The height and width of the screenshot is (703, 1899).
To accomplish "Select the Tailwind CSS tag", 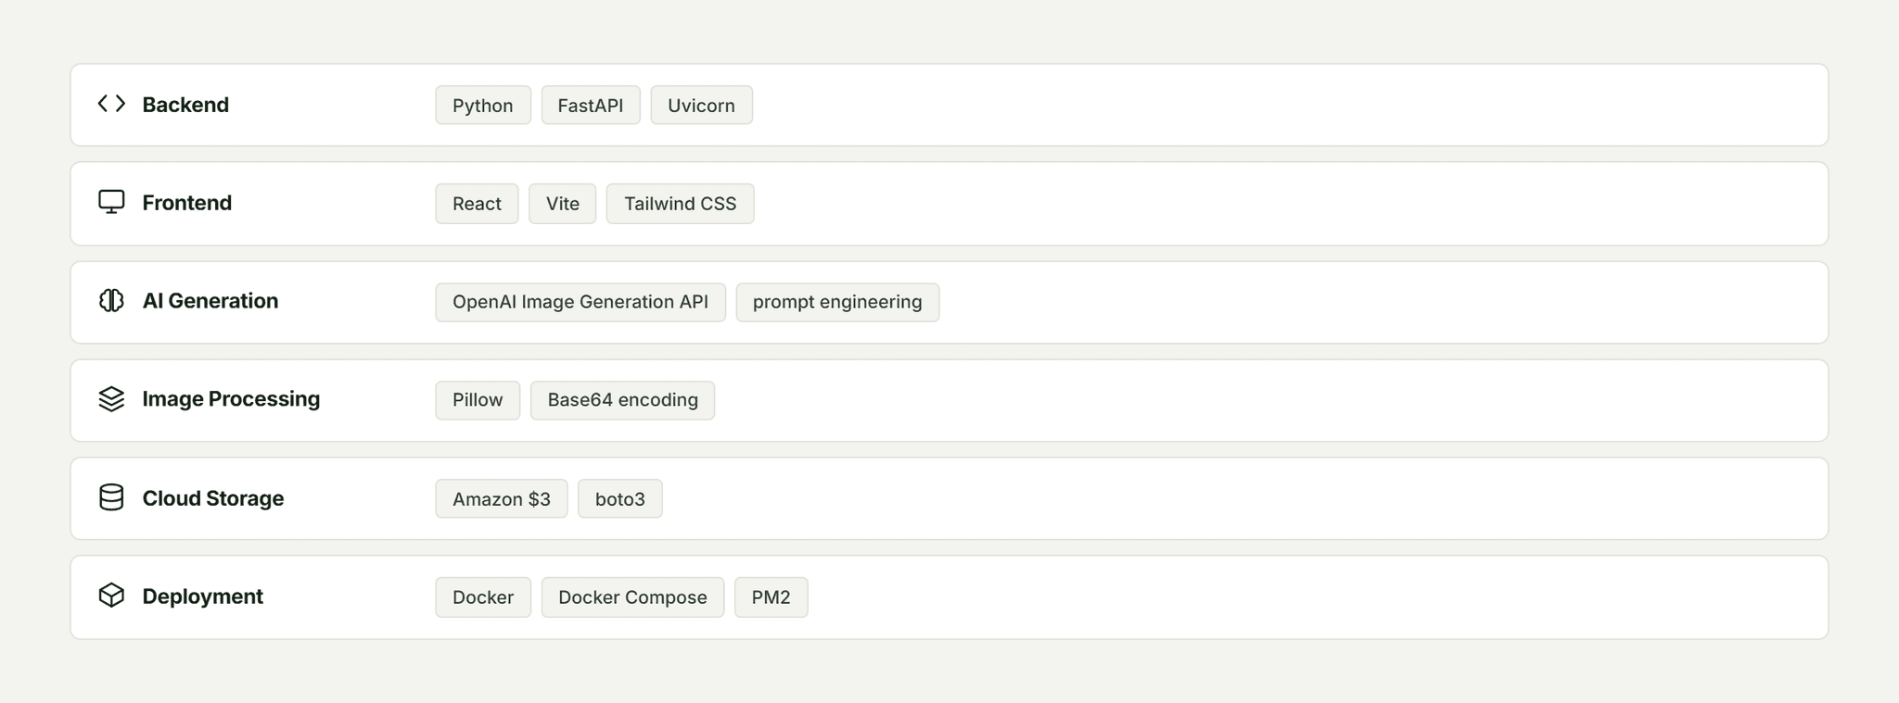I will point(681,204).
